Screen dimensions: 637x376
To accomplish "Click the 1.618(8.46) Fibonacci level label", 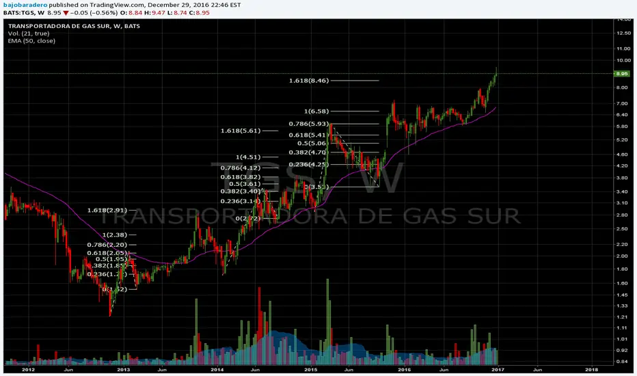I will (x=309, y=81).
